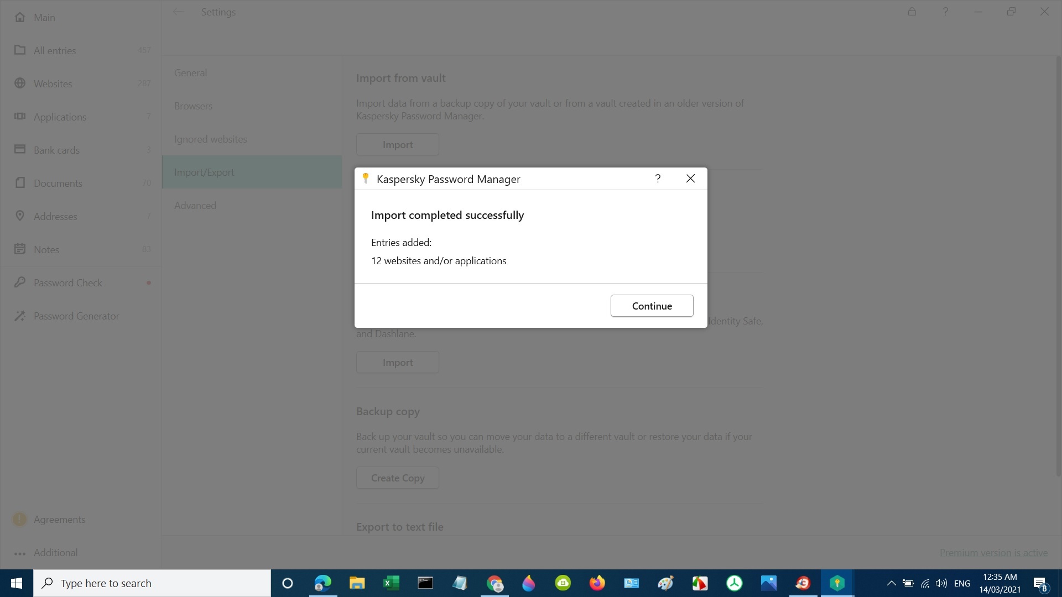The height and width of the screenshot is (597, 1062).
Task: Click the '12 websites and/or applications' text
Action: (x=439, y=260)
